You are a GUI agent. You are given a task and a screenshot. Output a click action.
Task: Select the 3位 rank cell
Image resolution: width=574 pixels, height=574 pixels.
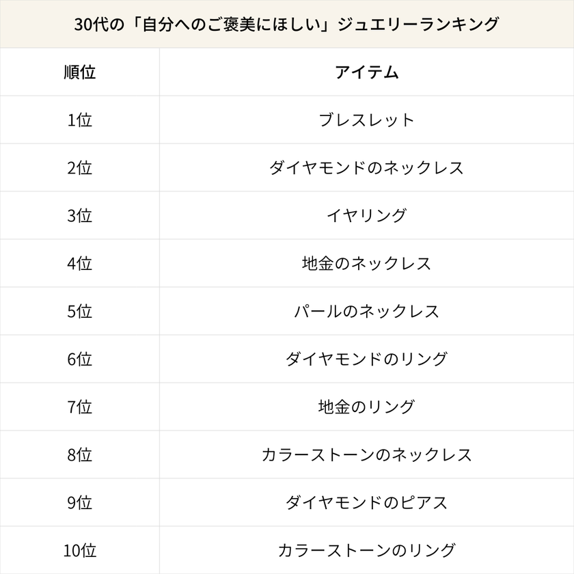[79, 216]
